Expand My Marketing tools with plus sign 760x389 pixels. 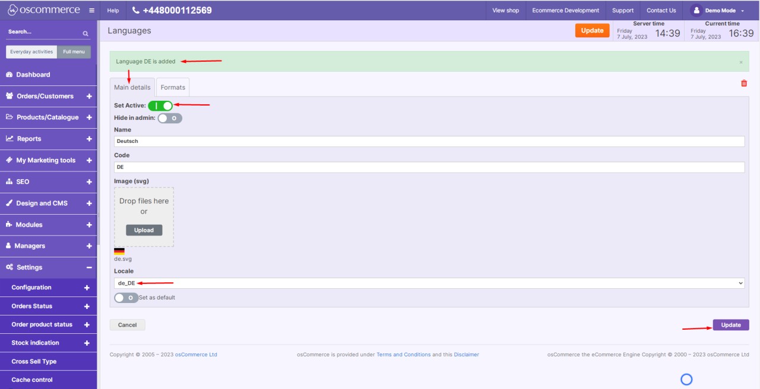[89, 160]
